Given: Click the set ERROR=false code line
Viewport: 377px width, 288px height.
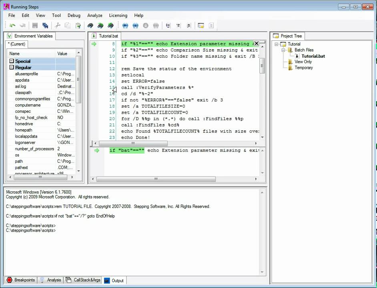Looking at the screenshot, I should tap(143, 81).
